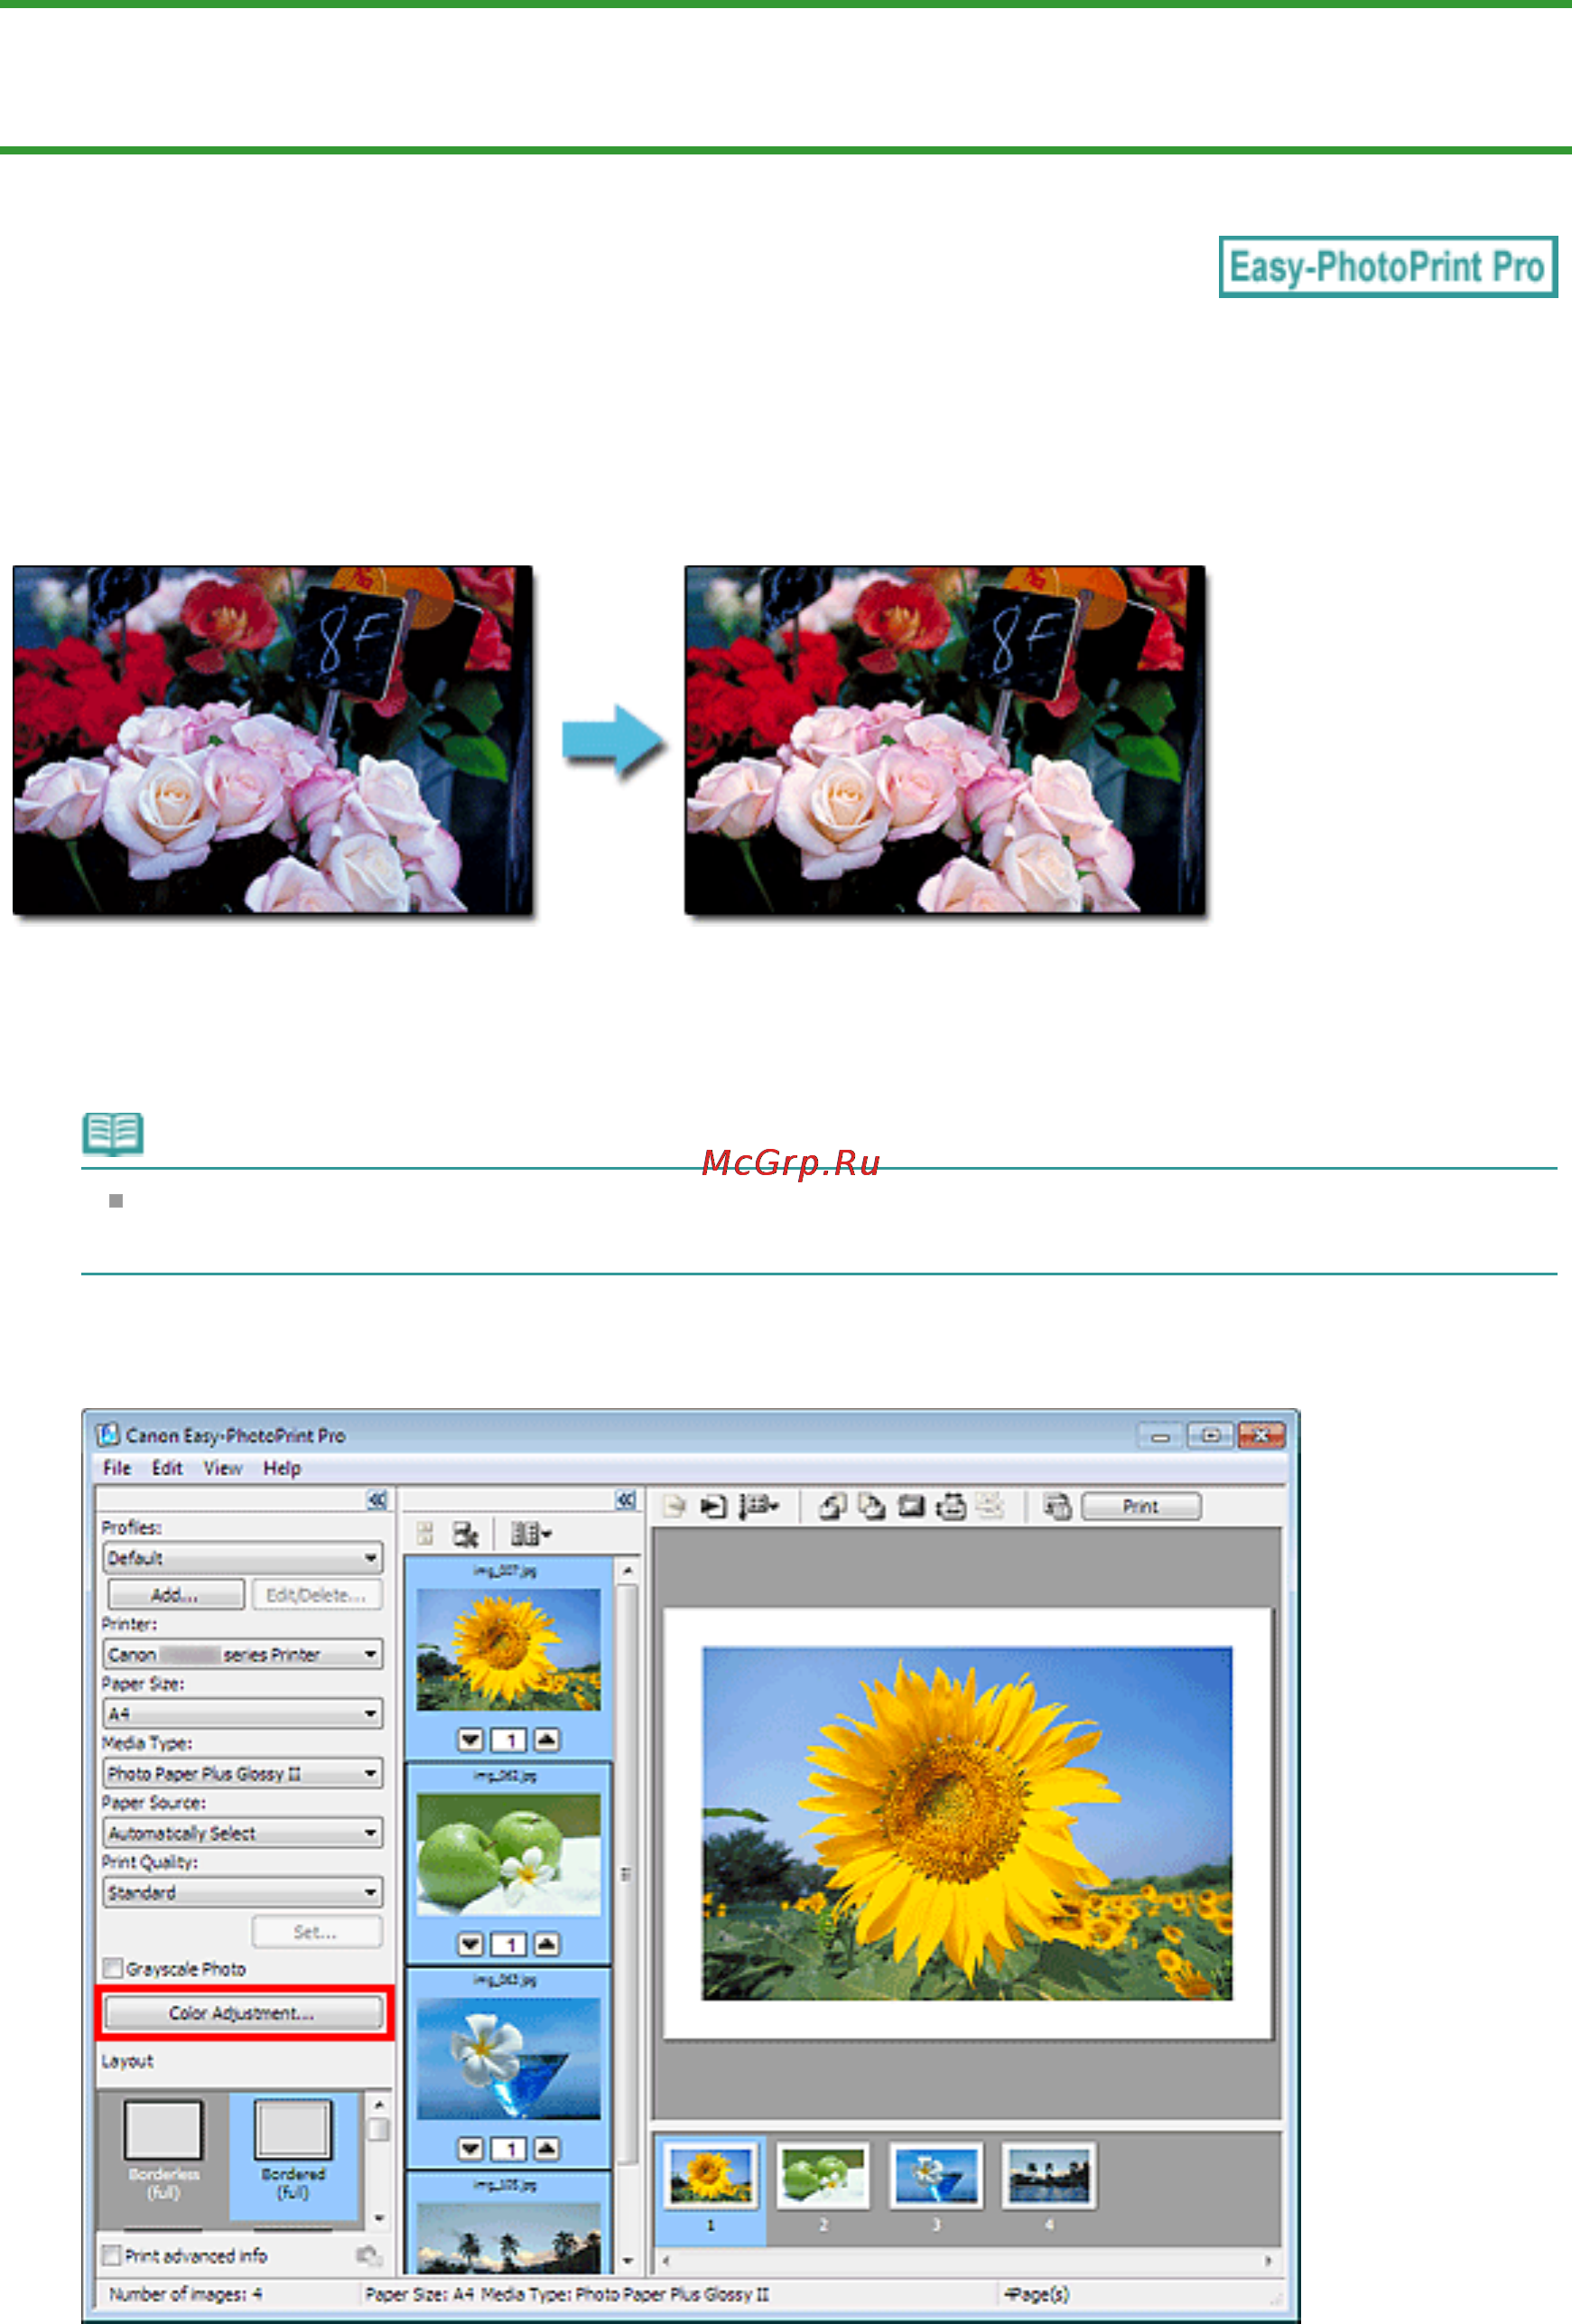1572x2324 pixels.
Task: Click the Add... profile button
Action: (175, 1595)
